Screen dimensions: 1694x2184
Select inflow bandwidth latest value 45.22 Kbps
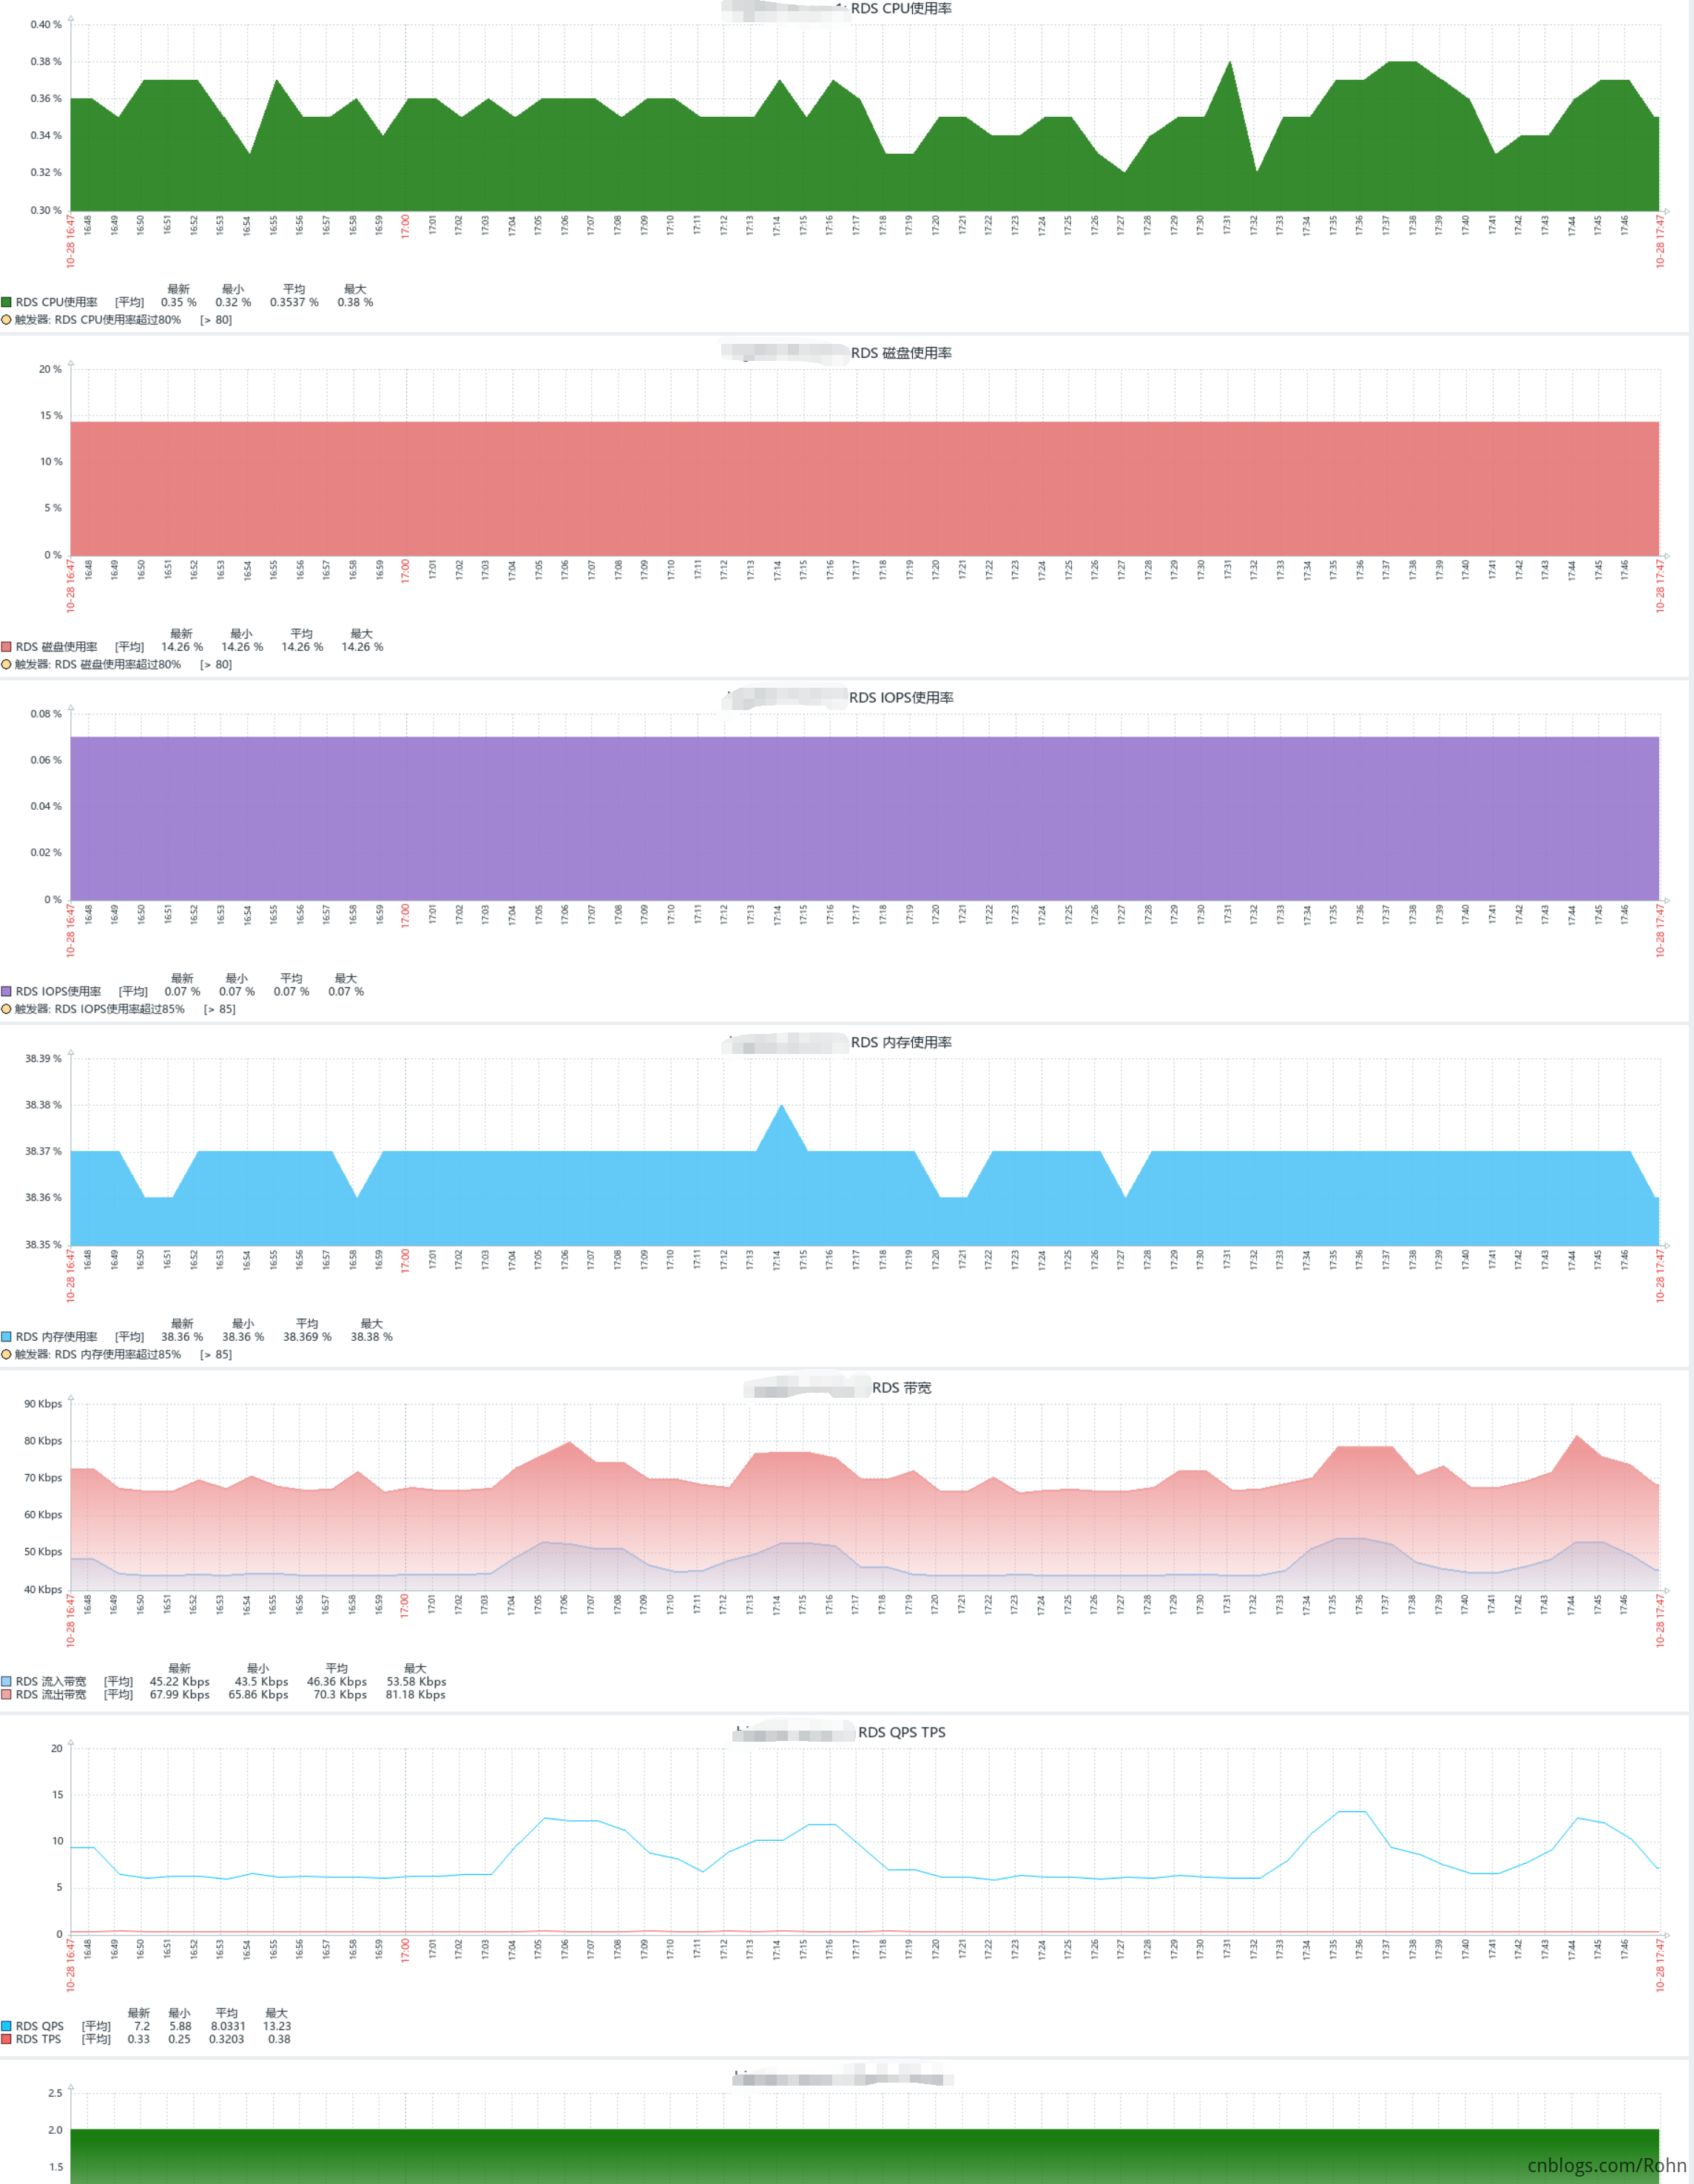(180, 1682)
